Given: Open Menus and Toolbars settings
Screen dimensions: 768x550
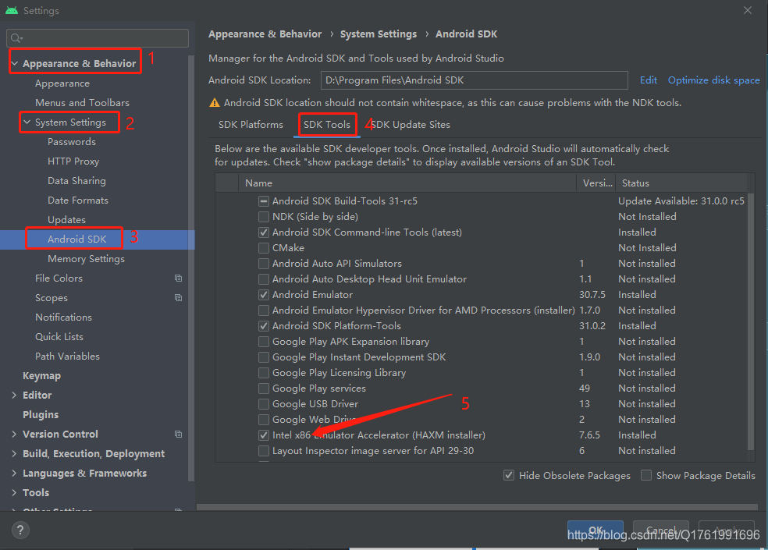Looking at the screenshot, I should pos(82,103).
